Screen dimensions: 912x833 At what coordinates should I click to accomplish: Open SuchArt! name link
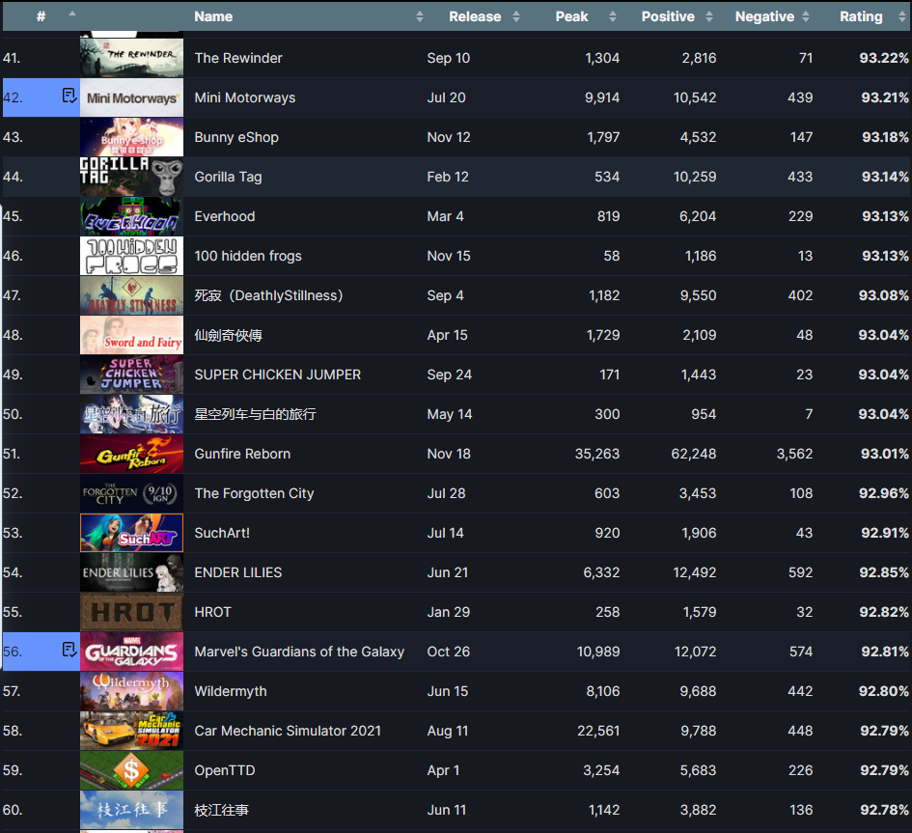pos(222,533)
